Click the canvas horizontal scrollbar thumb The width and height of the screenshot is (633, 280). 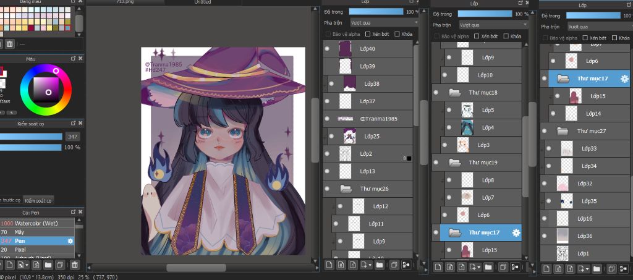(196, 268)
